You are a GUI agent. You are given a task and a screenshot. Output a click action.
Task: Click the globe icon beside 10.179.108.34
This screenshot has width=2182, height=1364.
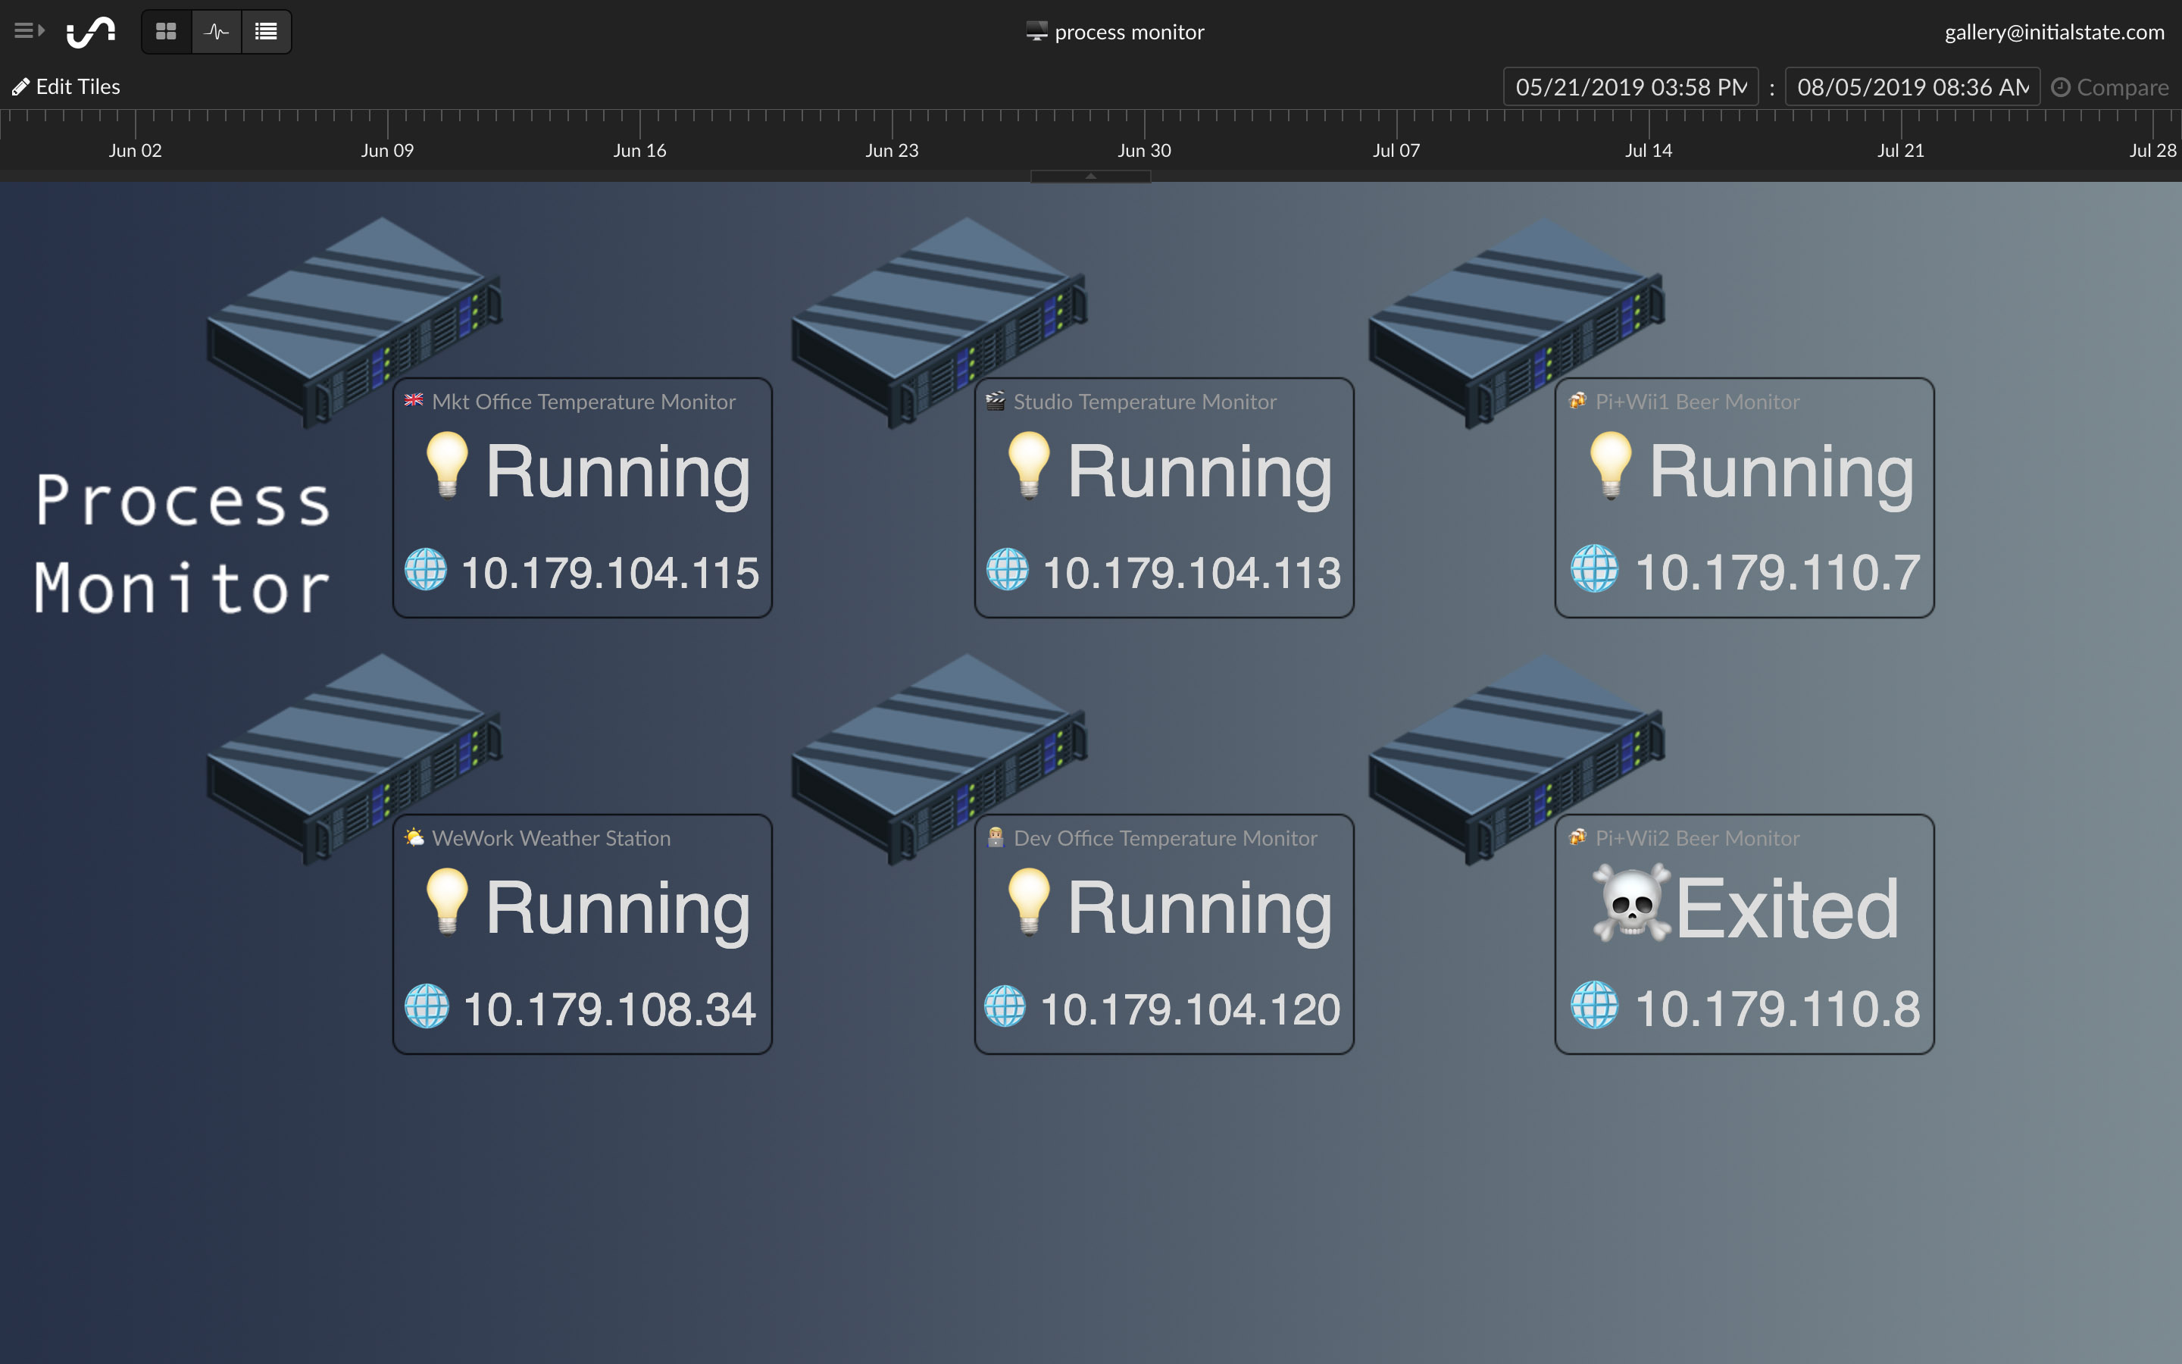(x=427, y=1007)
